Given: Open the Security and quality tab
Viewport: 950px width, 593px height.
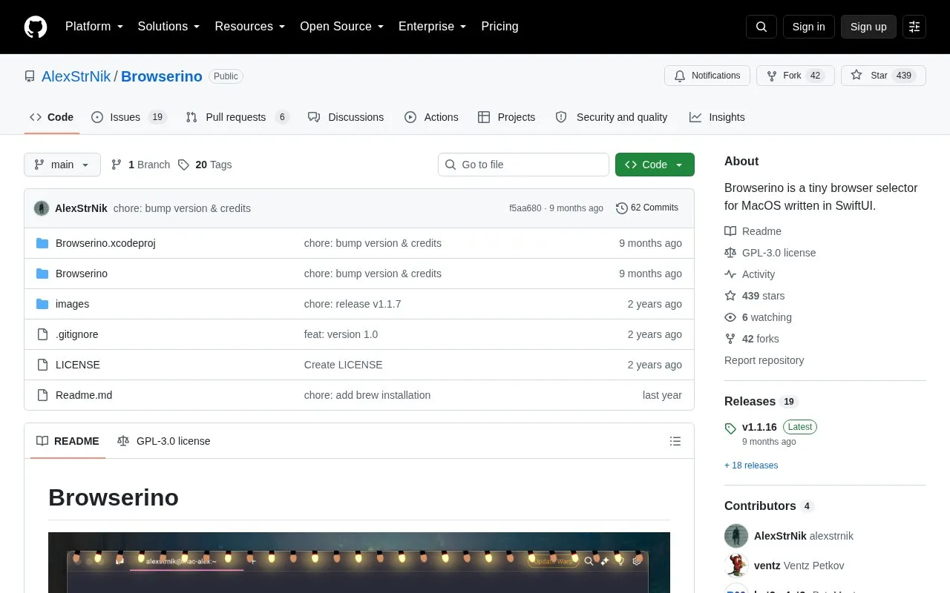Looking at the screenshot, I should pyautogui.click(x=612, y=117).
